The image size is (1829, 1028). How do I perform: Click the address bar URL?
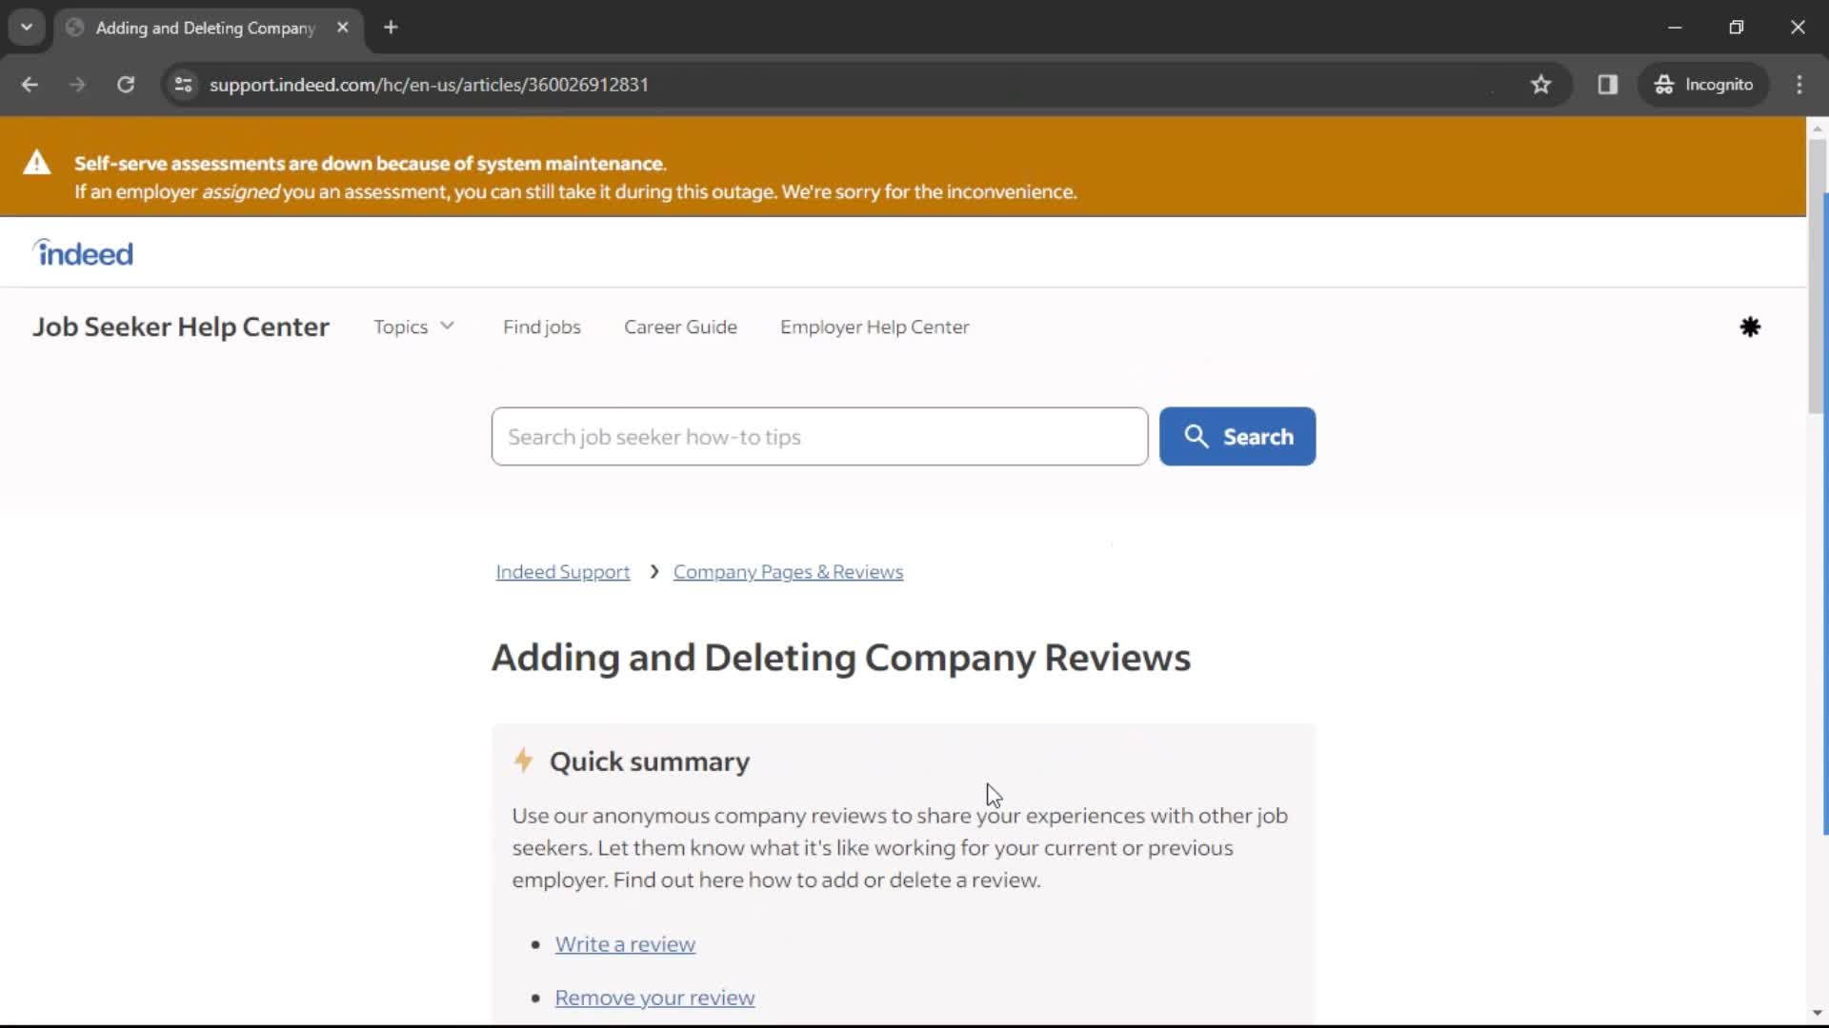(x=429, y=85)
